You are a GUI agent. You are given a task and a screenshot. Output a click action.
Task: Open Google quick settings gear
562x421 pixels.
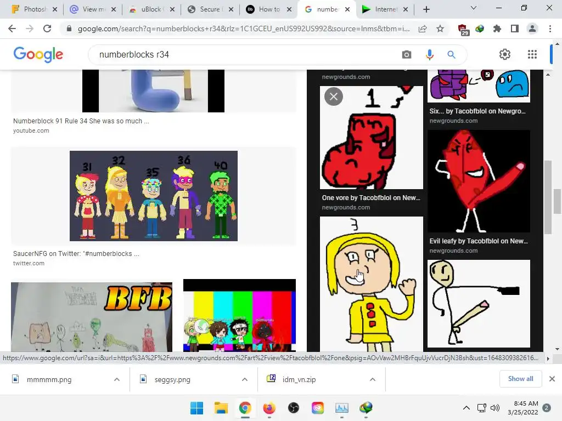pos(505,54)
